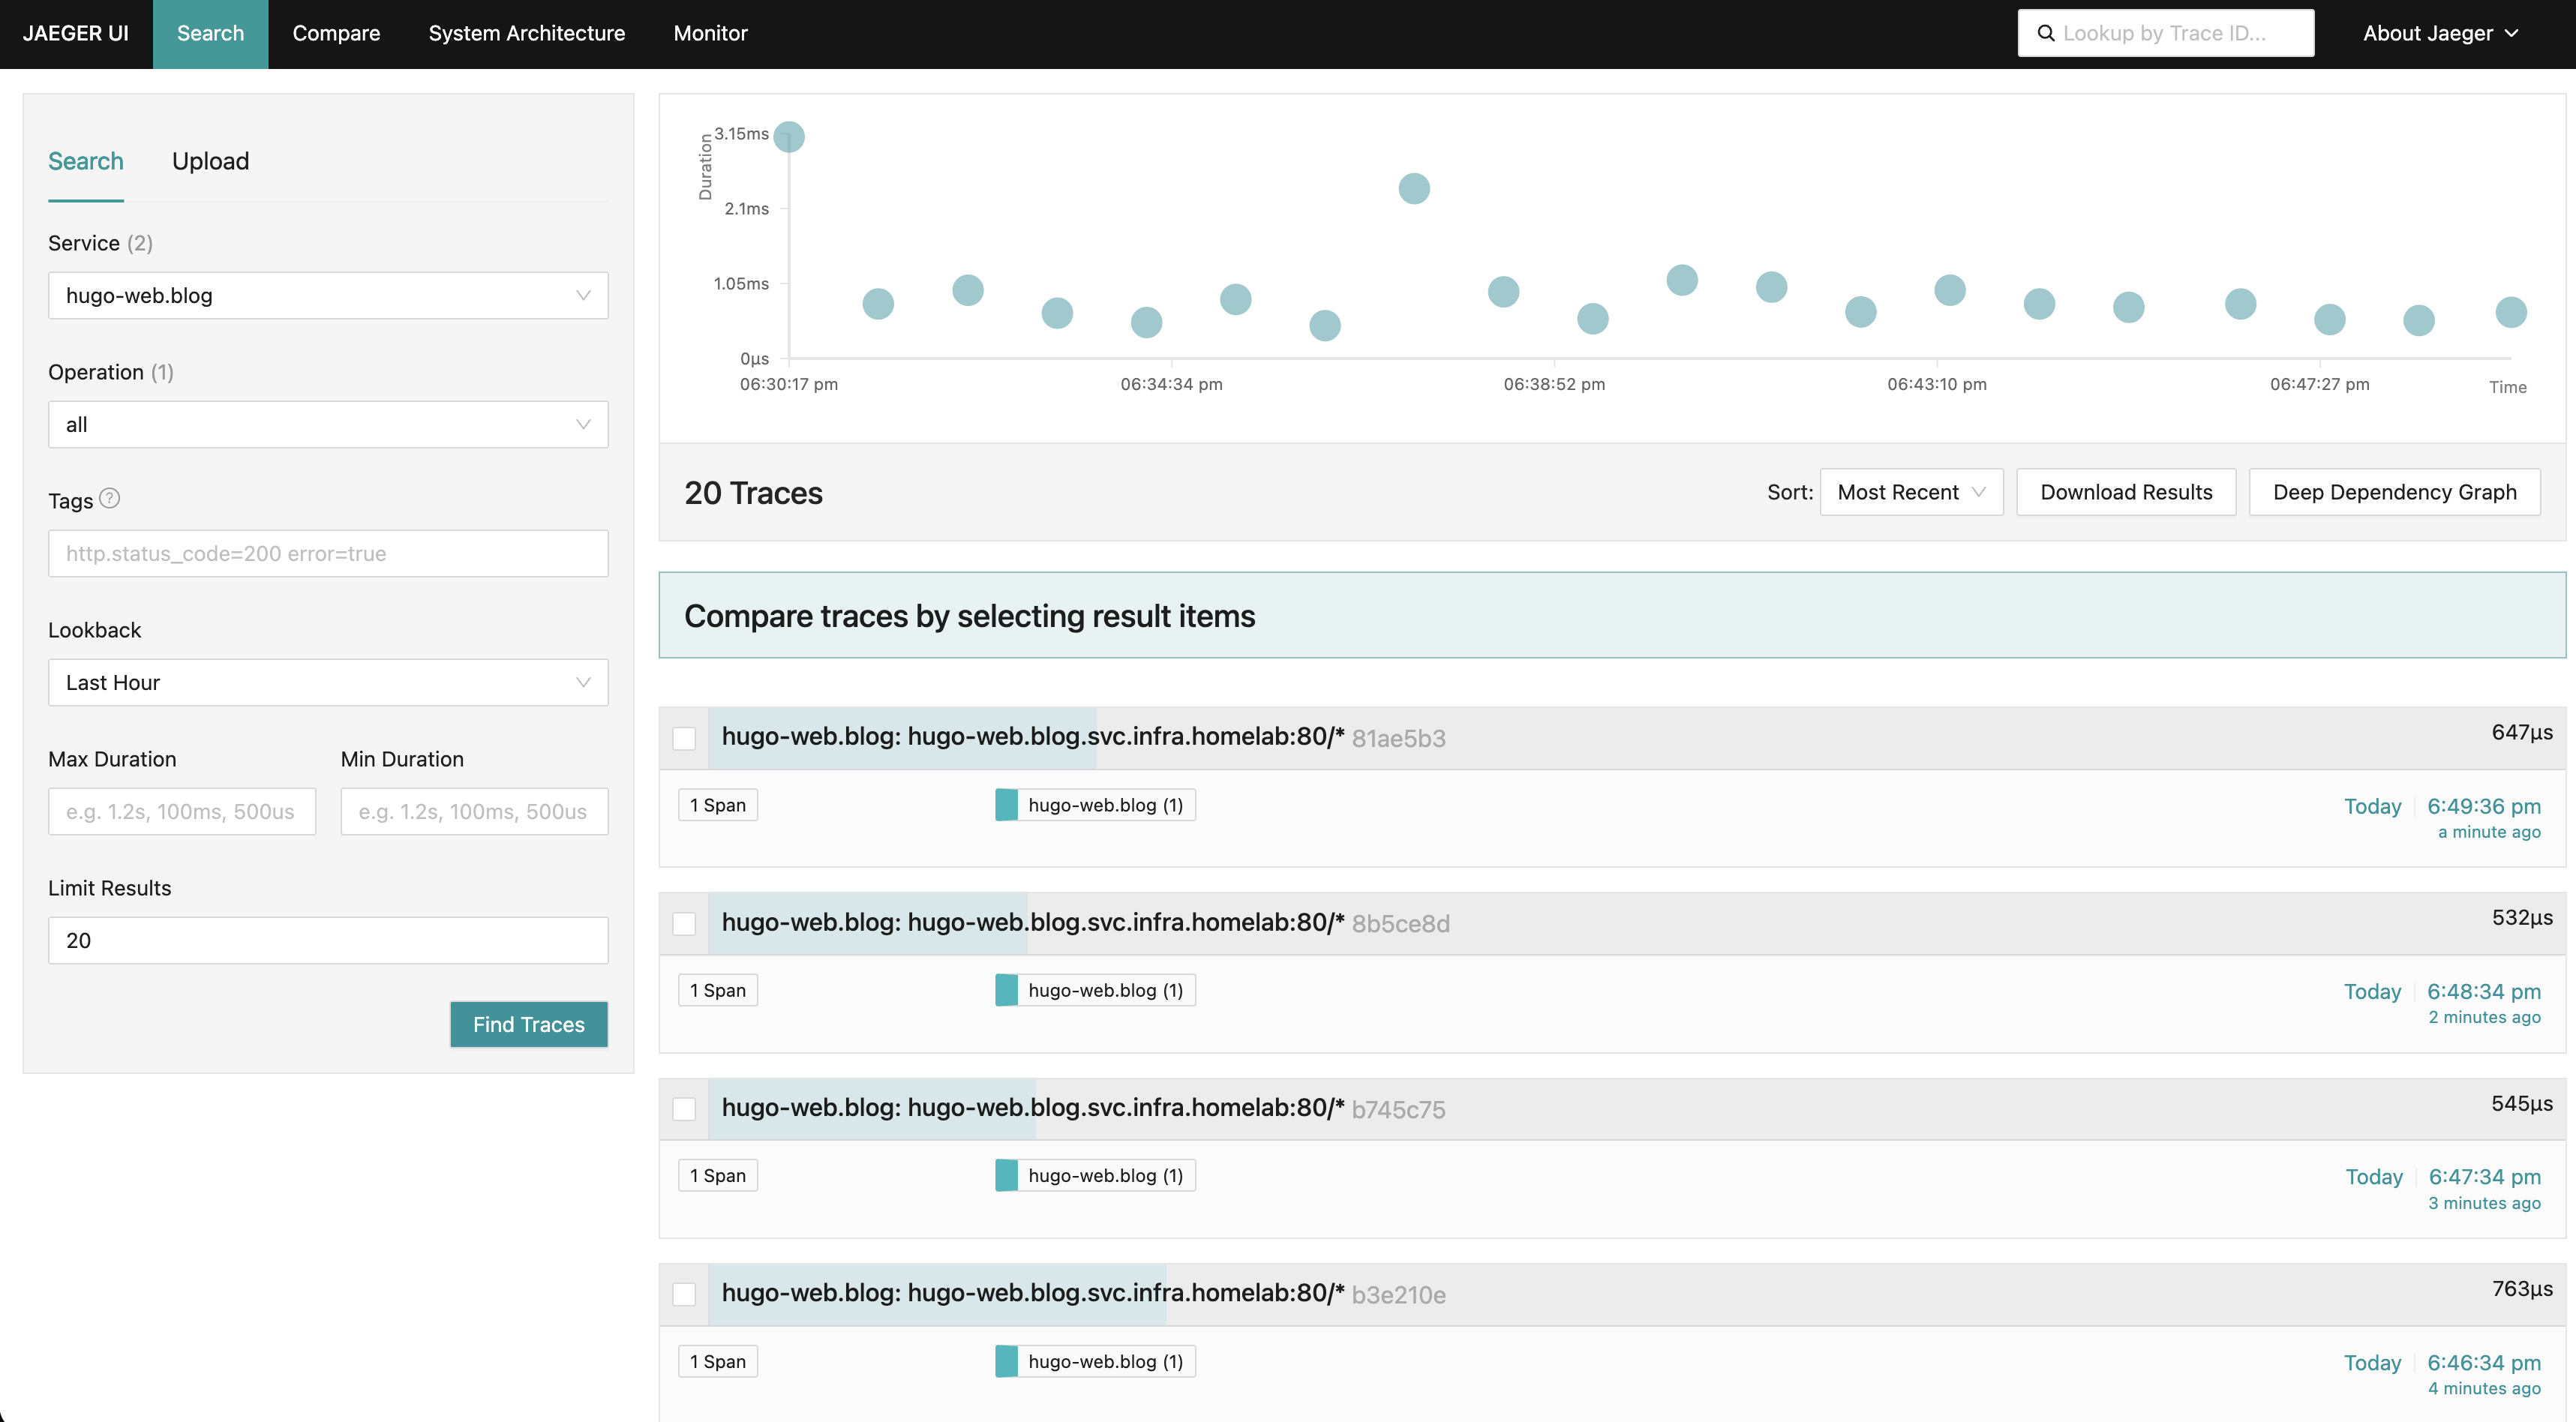Switch to the Upload tab
The height and width of the screenshot is (1422, 2576).
[210, 161]
